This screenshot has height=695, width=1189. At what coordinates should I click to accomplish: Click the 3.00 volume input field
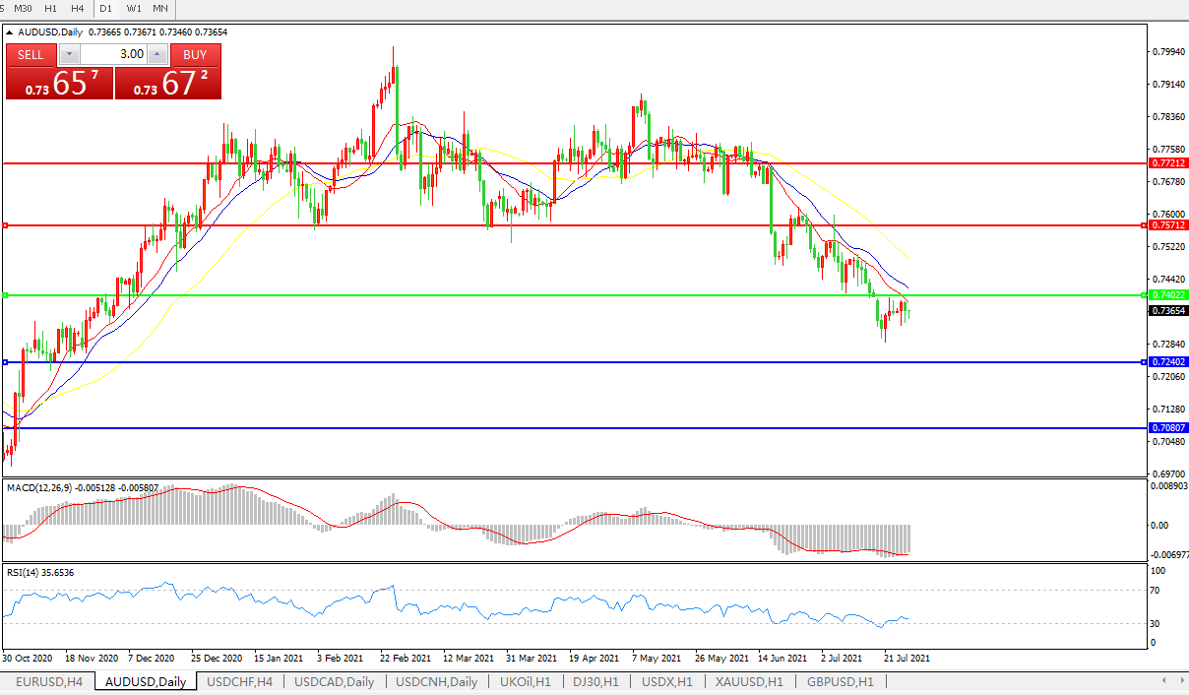pyautogui.click(x=113, y=55)
